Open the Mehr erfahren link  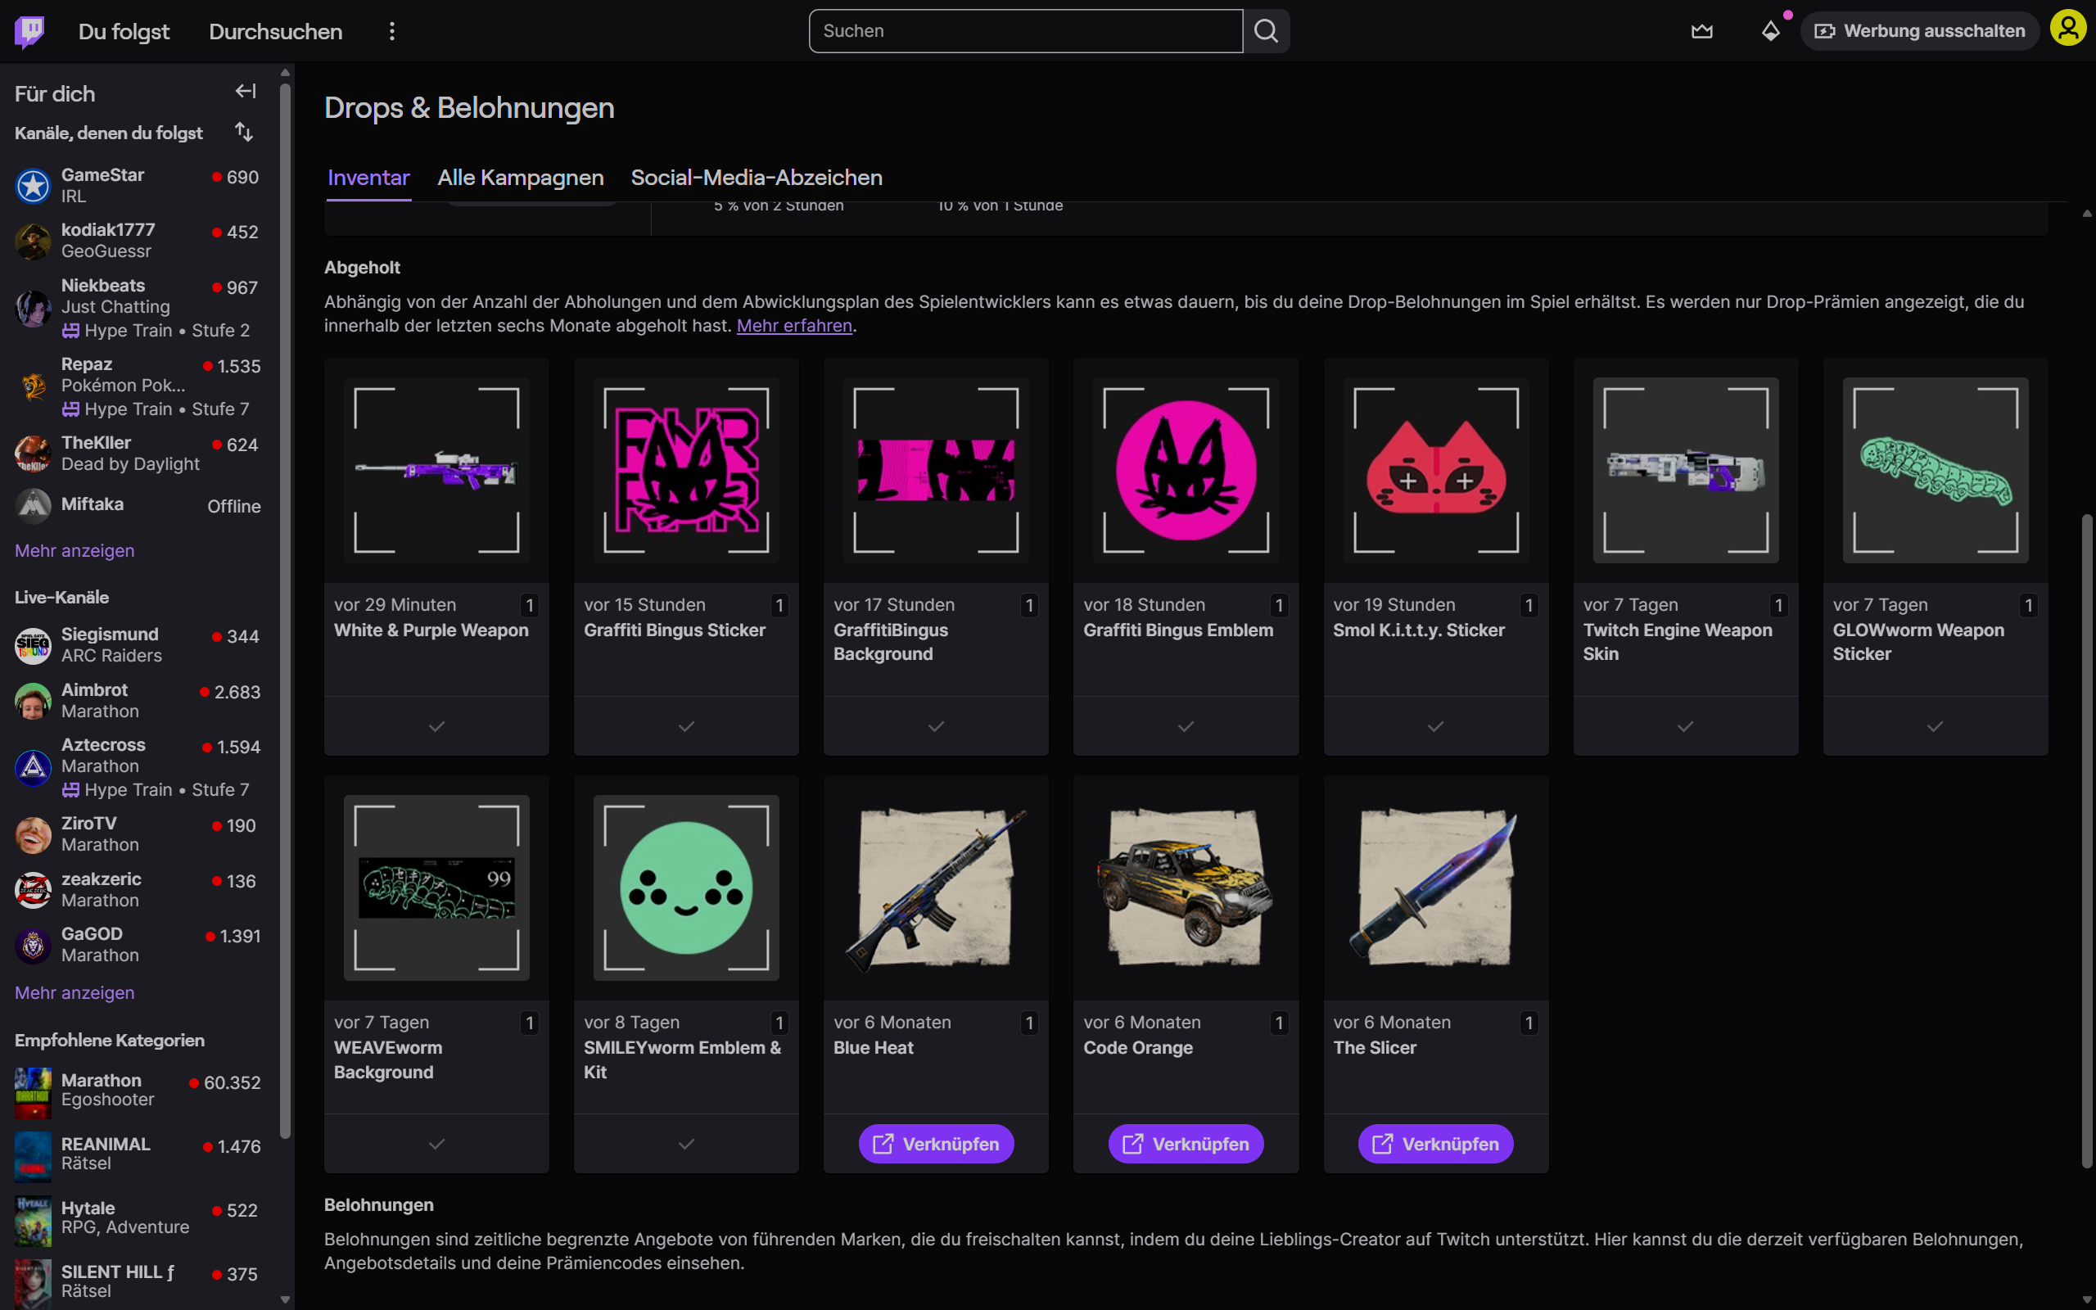point(793,326)
